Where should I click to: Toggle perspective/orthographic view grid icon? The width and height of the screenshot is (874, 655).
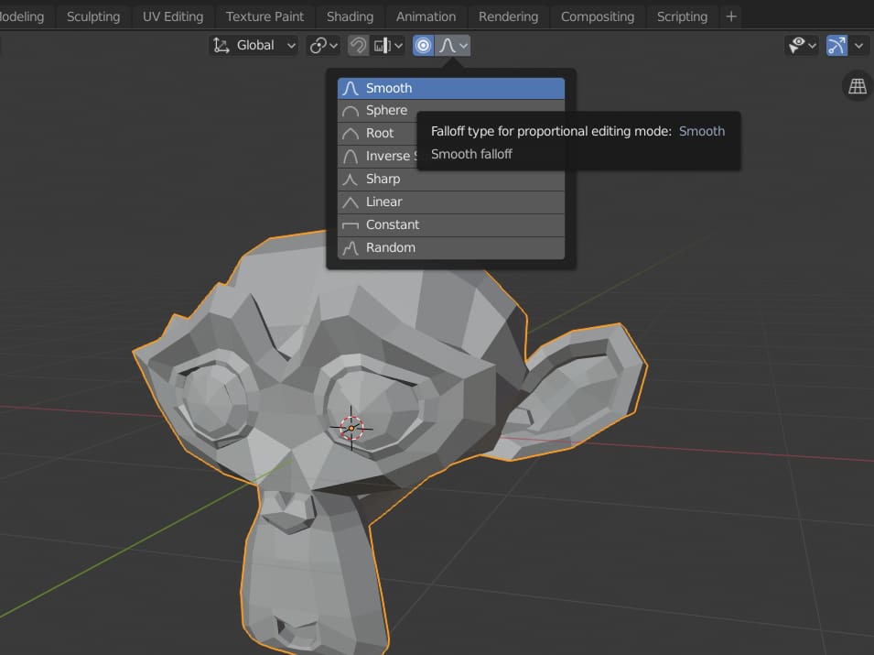pos(858,86)
